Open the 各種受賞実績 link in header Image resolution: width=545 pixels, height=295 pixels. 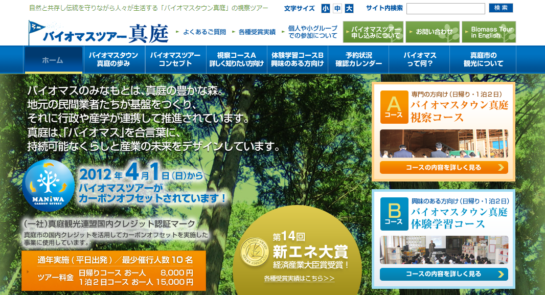coord(257,32)
